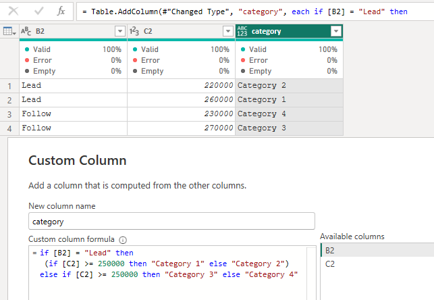Image resolution: width=434 pixels, height=300 pixels.
Task: Click the Valid 100% quality line under B2
Action: [73, 49]
